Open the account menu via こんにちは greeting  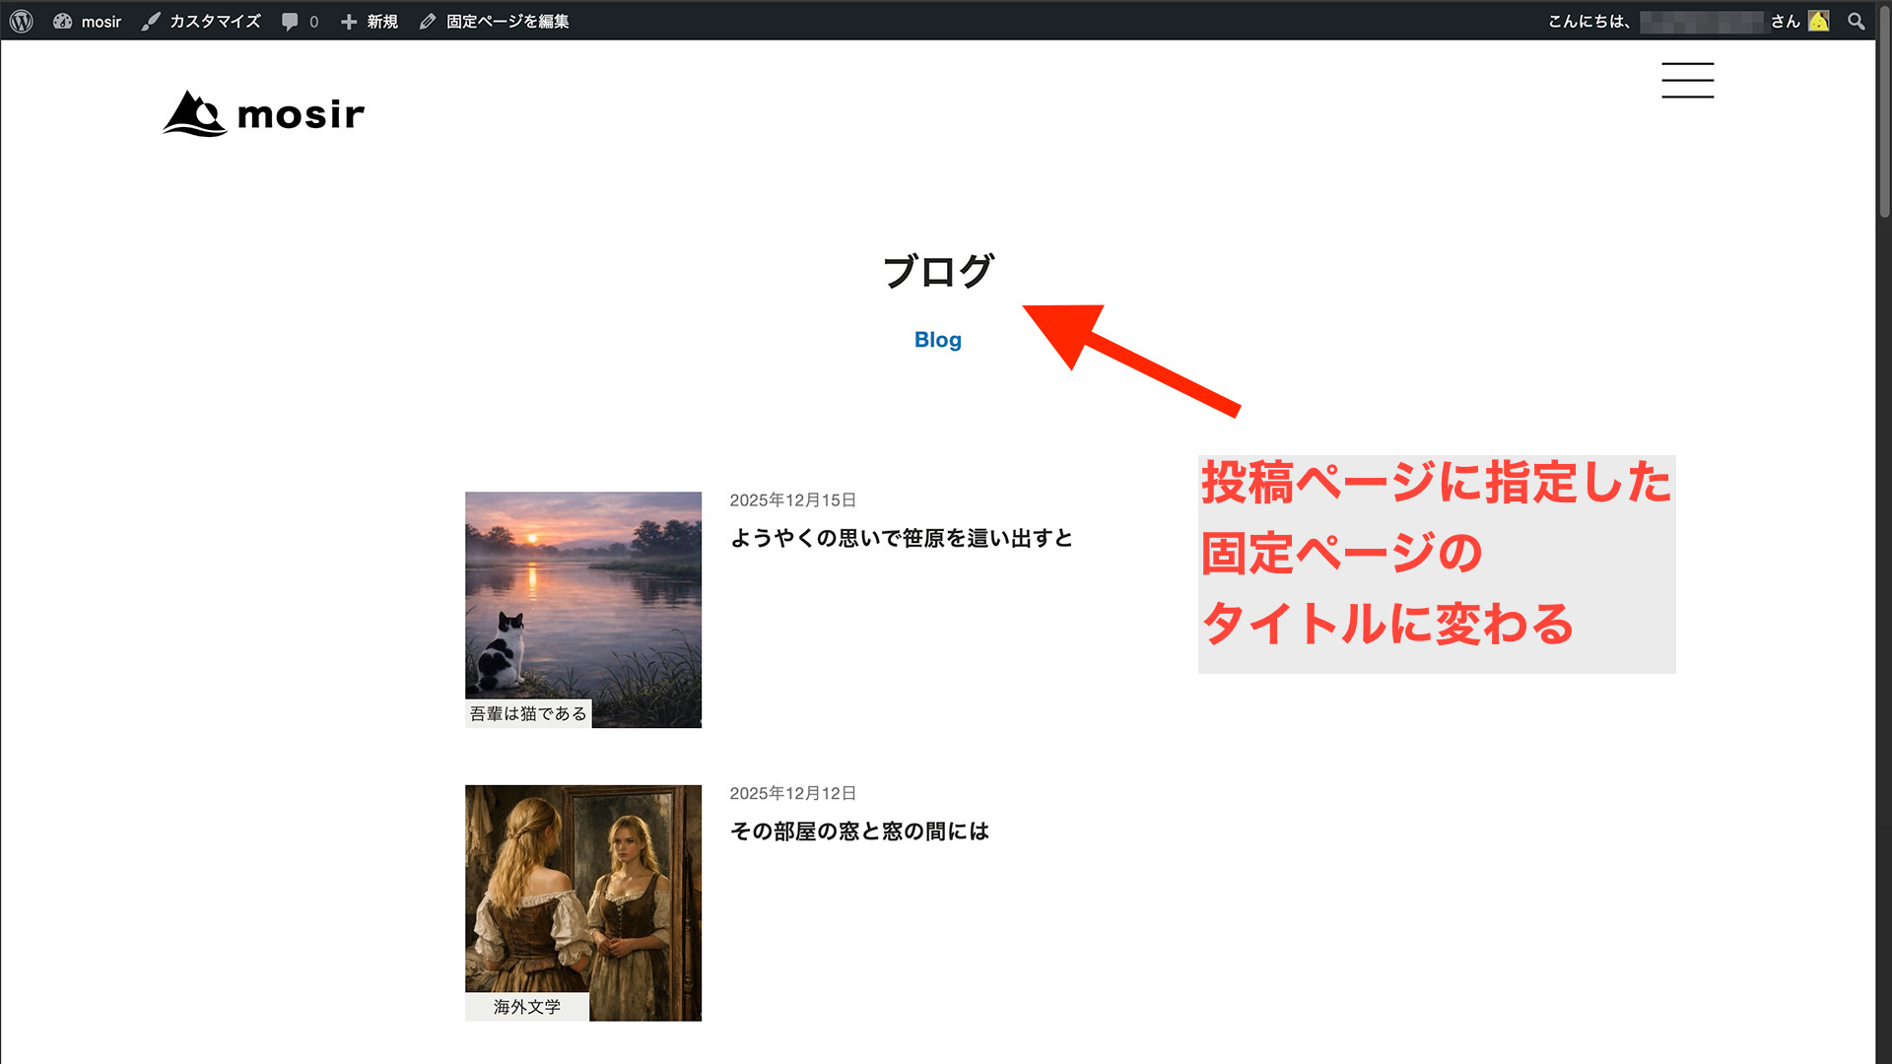tap(1589, 20)
